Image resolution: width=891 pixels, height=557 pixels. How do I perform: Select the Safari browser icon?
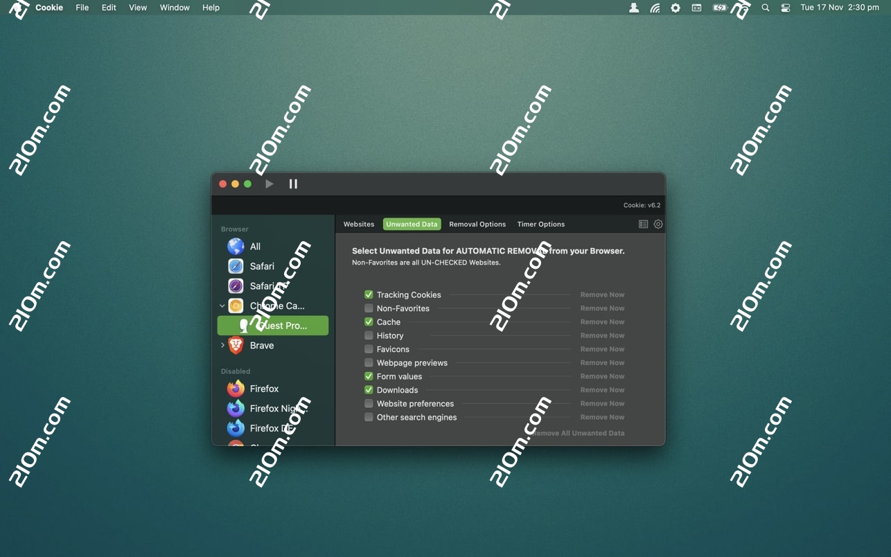[236, 266]
